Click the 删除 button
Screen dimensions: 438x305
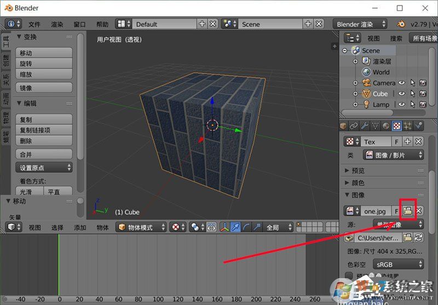44,141
